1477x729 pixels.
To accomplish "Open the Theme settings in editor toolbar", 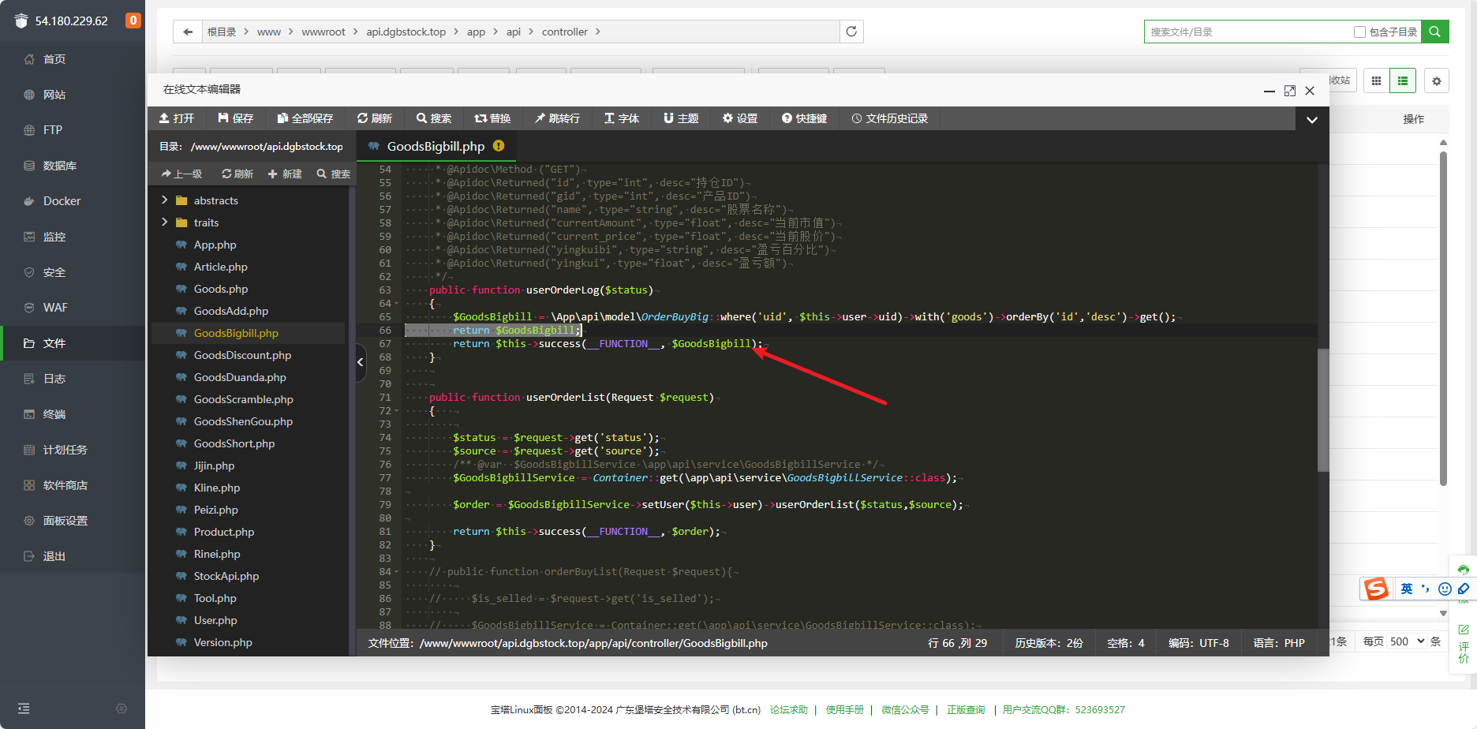I will 680,118.
